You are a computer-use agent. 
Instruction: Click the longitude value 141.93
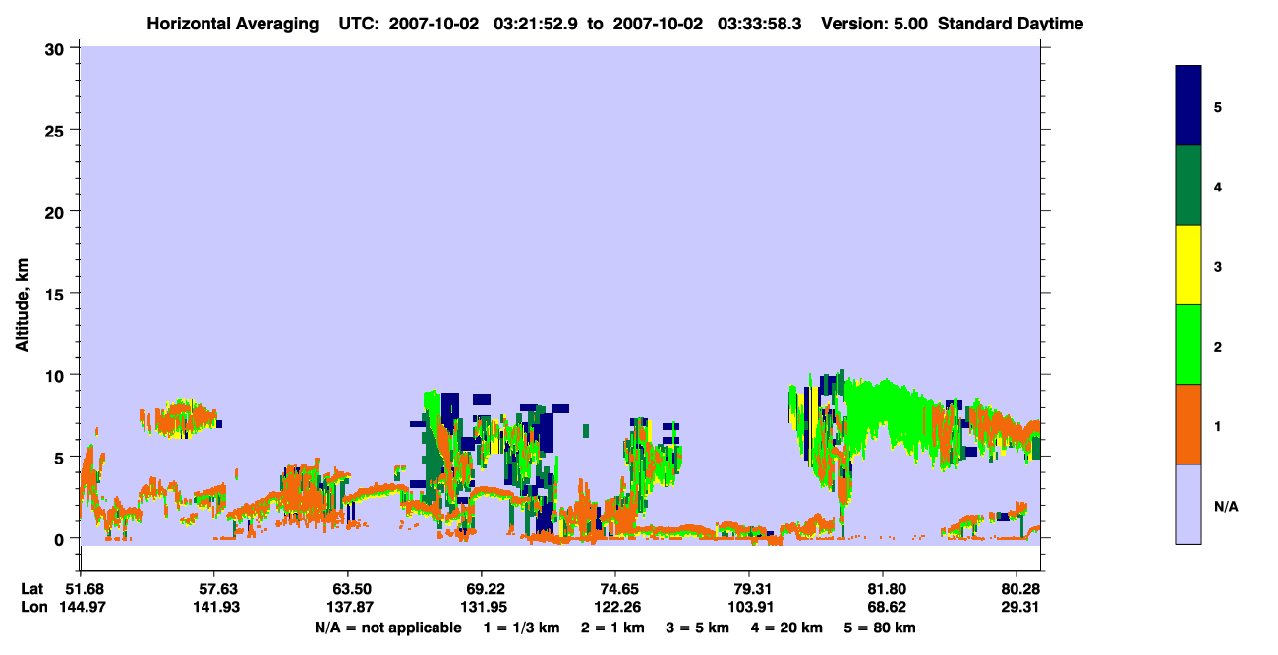point(214,608)
